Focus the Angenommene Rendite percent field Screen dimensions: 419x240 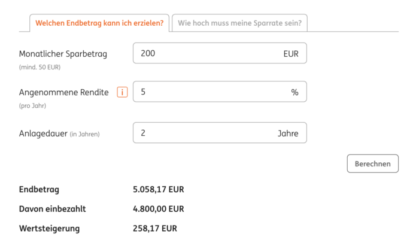click(220, 92)
